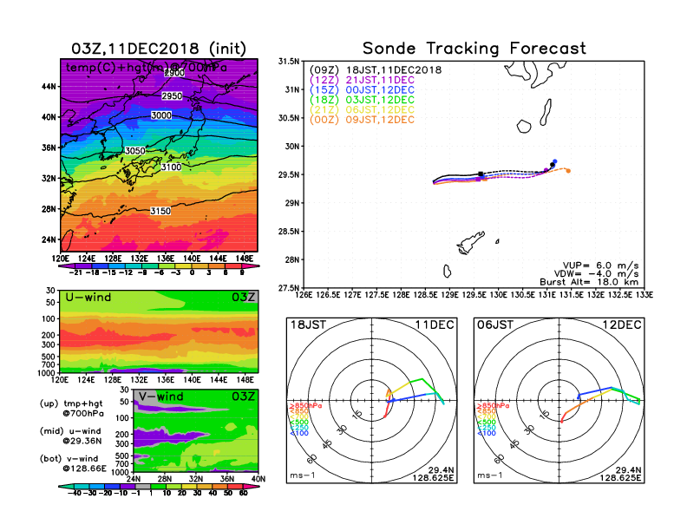Click the 3000 height contour label
687x531 pixels.
(x=161, y=115)
